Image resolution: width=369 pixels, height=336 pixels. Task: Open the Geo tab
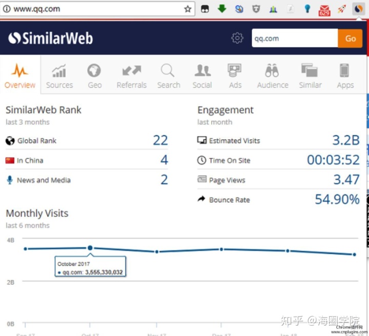(95, 76)
